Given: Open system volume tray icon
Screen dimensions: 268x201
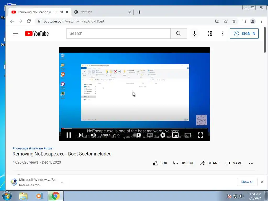Looking at the screenshot, I should point(242,196).
